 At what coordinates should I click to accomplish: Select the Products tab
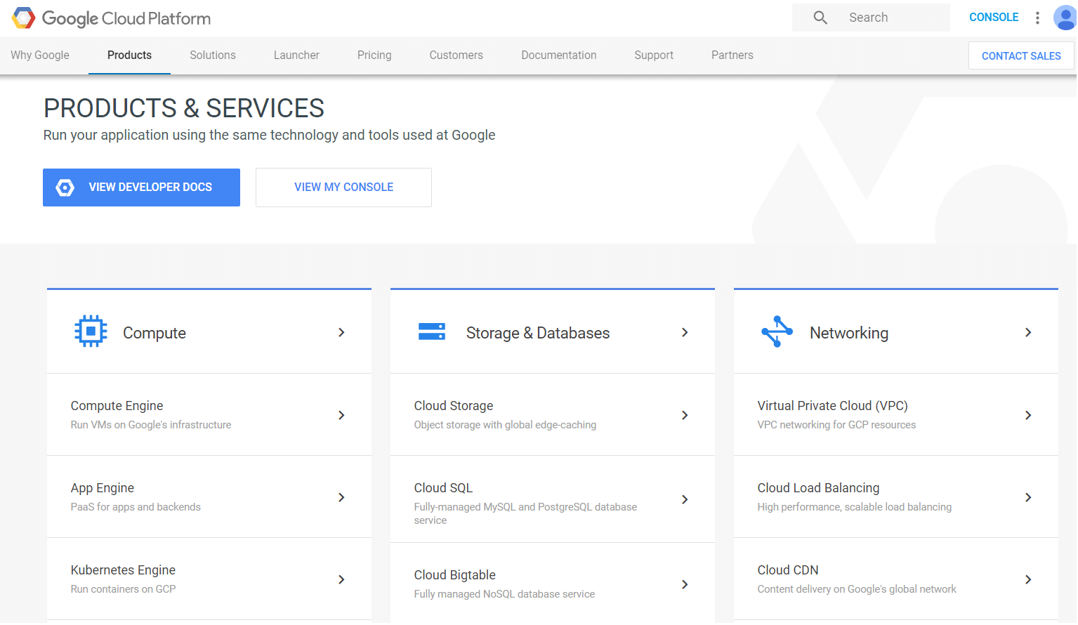129,55
